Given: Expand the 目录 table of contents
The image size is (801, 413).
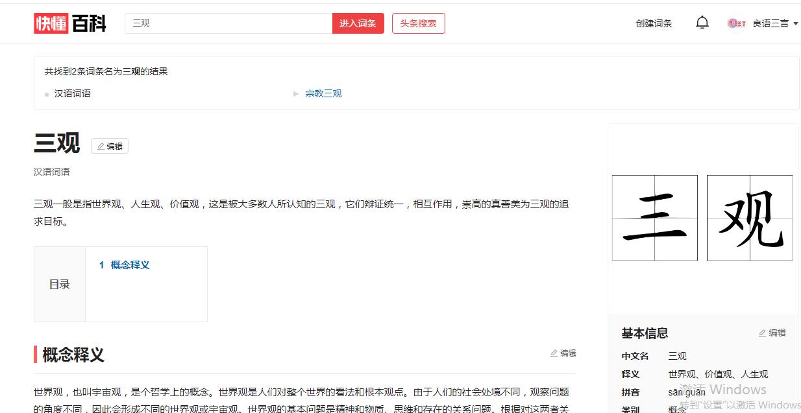Looking at the screenshot, I should coord(59,284).
